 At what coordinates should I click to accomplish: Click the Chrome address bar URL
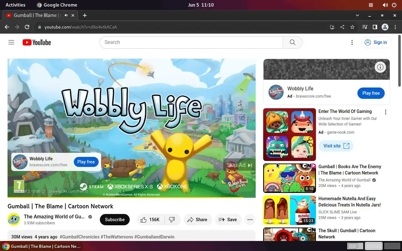(81, 27)
